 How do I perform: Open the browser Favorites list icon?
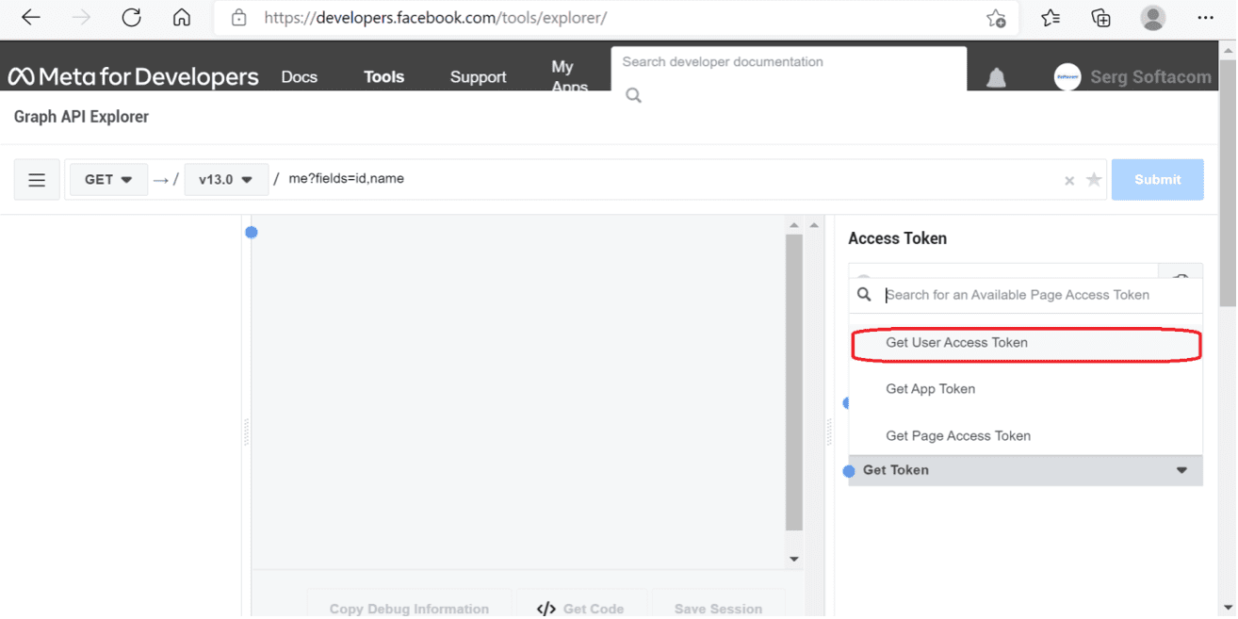(1051, 17)
